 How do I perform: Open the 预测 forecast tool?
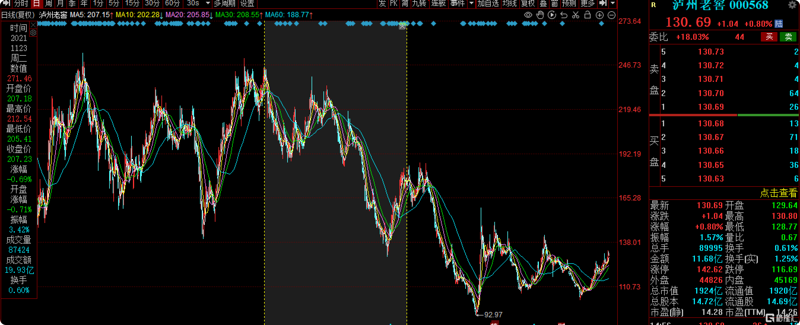tap(569, 4)
